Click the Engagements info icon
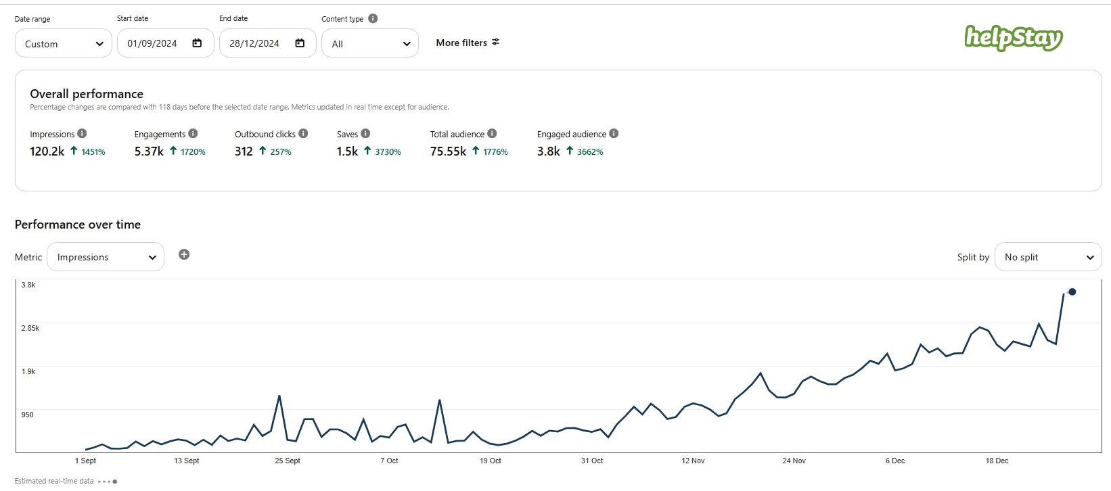 tap(193, 134)
